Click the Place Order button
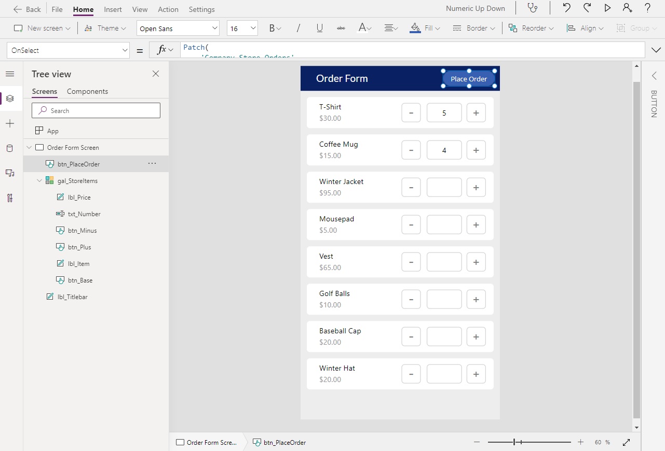The width and height of the screenshot is (665, 451). coord(468,79)
